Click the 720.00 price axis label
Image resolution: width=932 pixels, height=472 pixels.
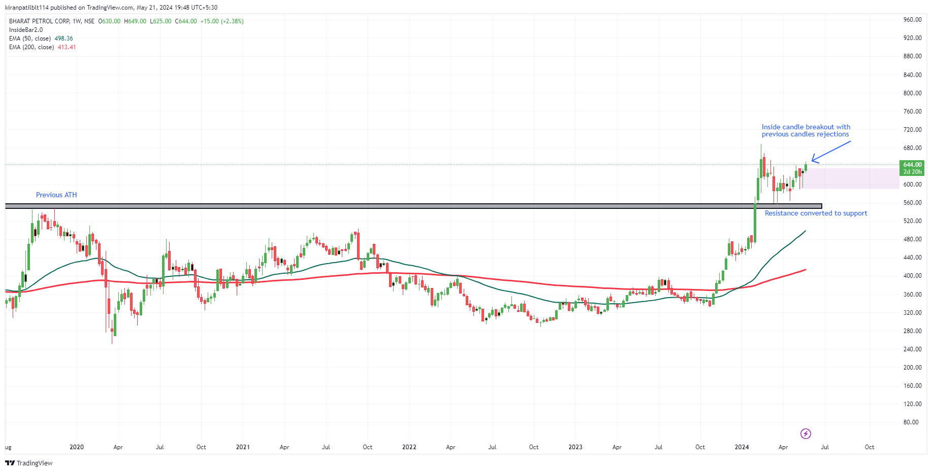pyautogui.click(x=912, y=130)
